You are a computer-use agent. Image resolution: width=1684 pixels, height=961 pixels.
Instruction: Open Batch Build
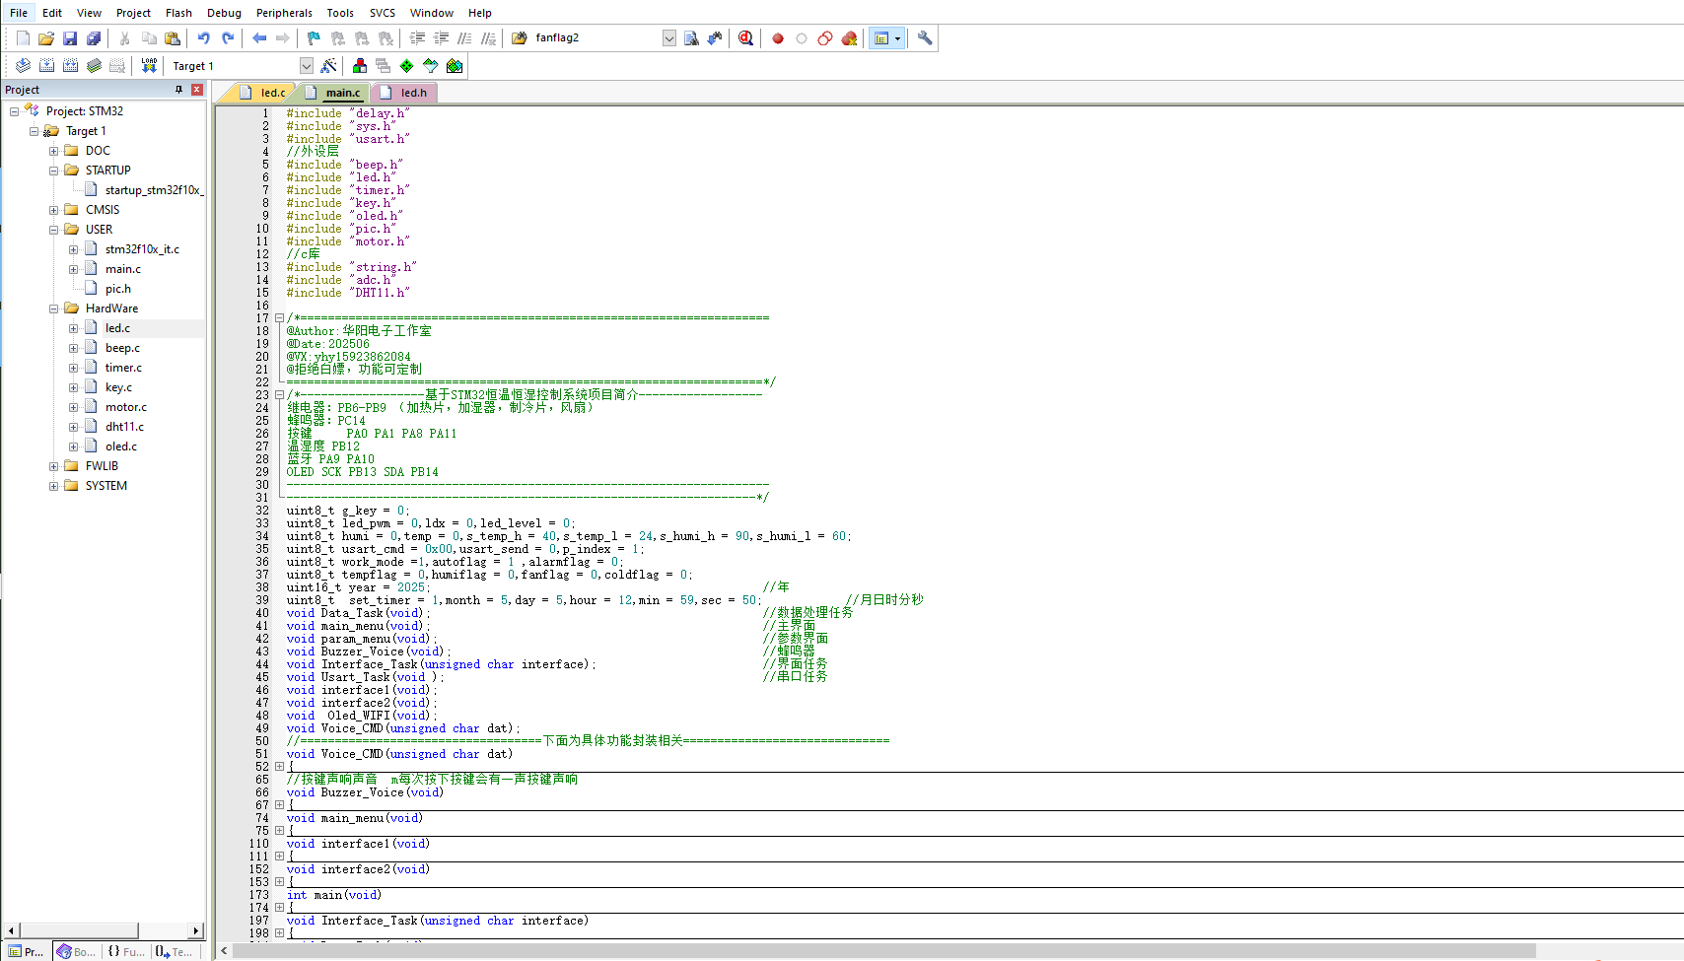(94, 66)
